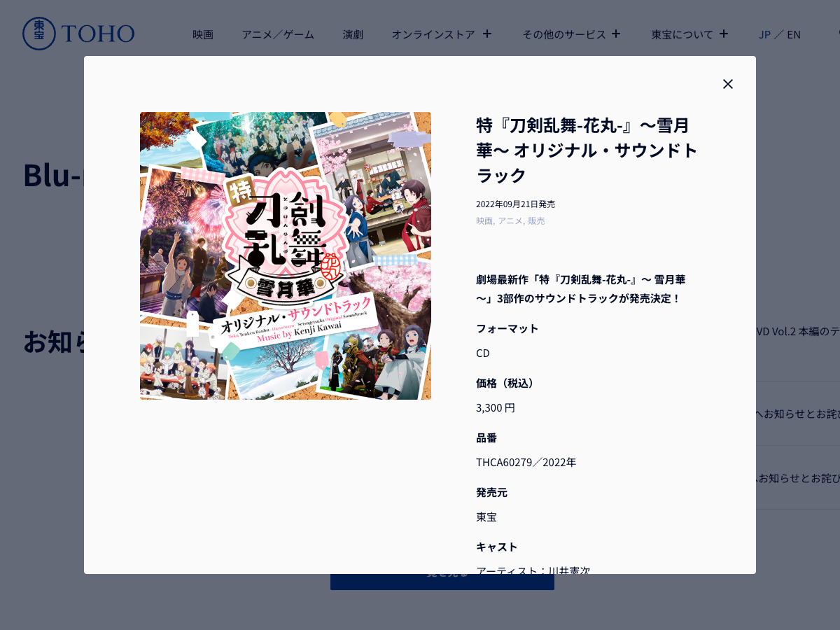
Task: Click the product title 特『刀剣乱舞-花丸-』
Action: [587, 150]
